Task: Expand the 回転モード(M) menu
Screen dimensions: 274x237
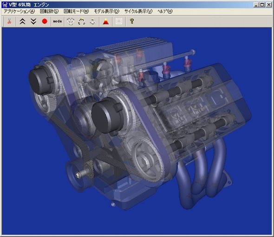Action: [76, 11]
